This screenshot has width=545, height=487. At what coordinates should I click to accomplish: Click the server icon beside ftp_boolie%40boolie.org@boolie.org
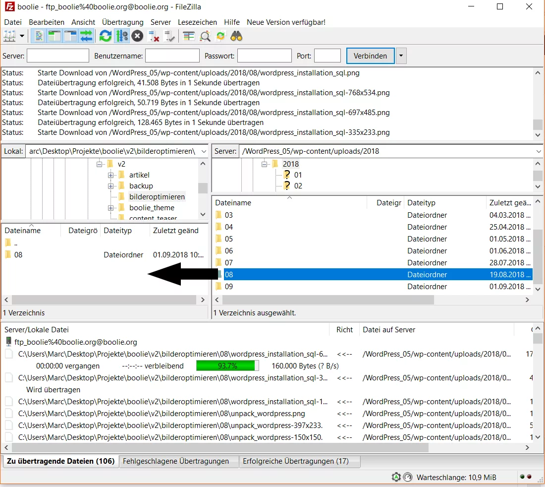pyautogui.click(x=9, y=342)
